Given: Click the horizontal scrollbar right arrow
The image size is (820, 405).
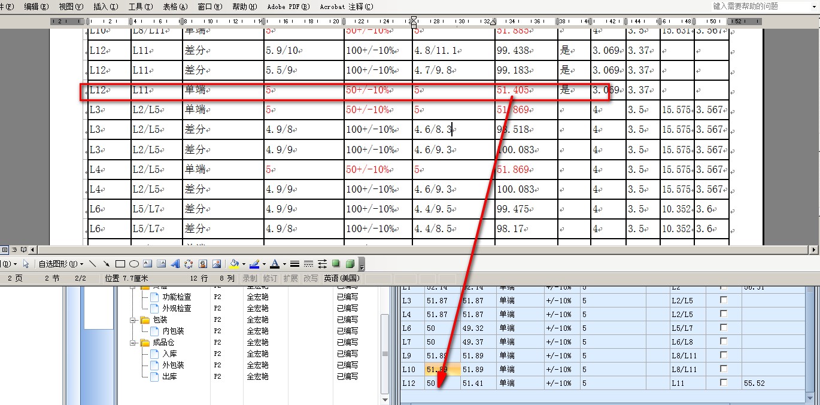Looking at the screenshot, I should tap(814, 249).
